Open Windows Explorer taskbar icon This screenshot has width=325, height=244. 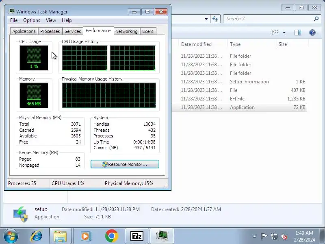coord(60,236)
